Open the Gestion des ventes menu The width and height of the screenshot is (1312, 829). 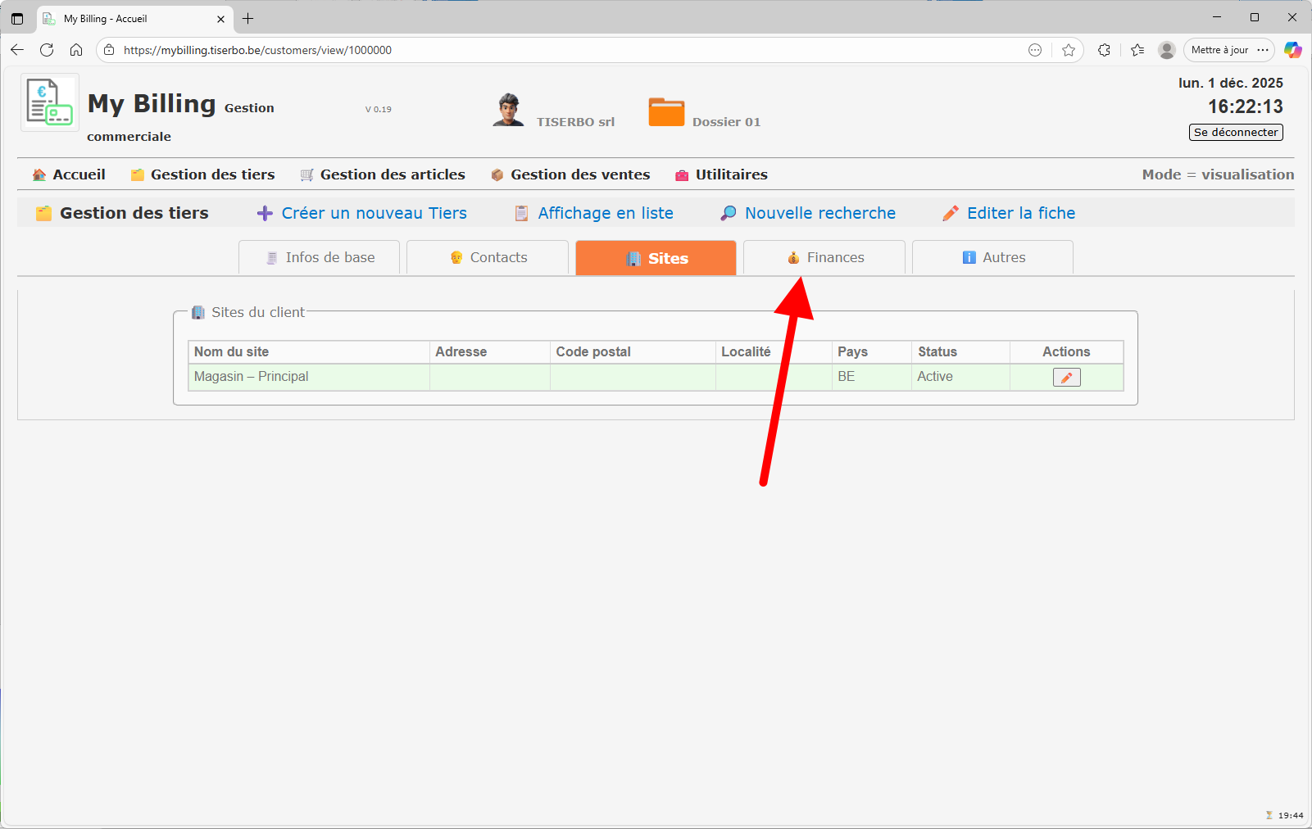coord(570,174)
